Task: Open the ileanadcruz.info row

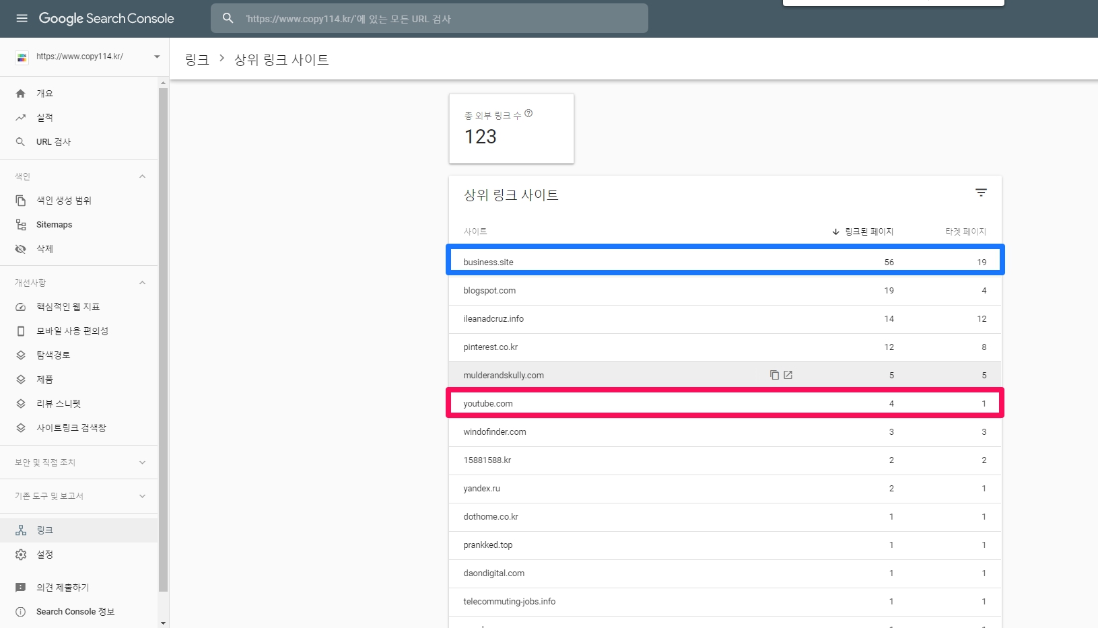Action: point(725,319)
